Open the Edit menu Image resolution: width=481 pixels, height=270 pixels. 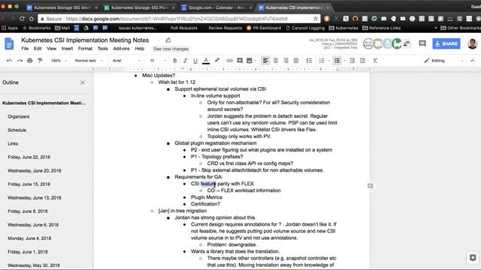coord(38,49)
